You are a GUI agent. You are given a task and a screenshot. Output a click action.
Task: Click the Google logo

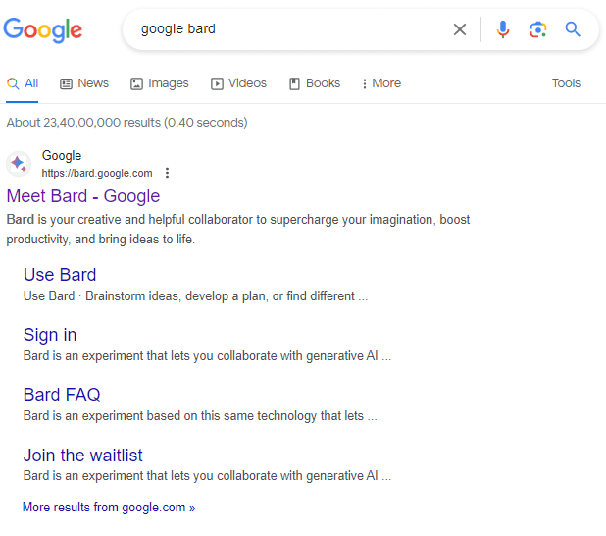pyautogui.click(x=43, y=29)
